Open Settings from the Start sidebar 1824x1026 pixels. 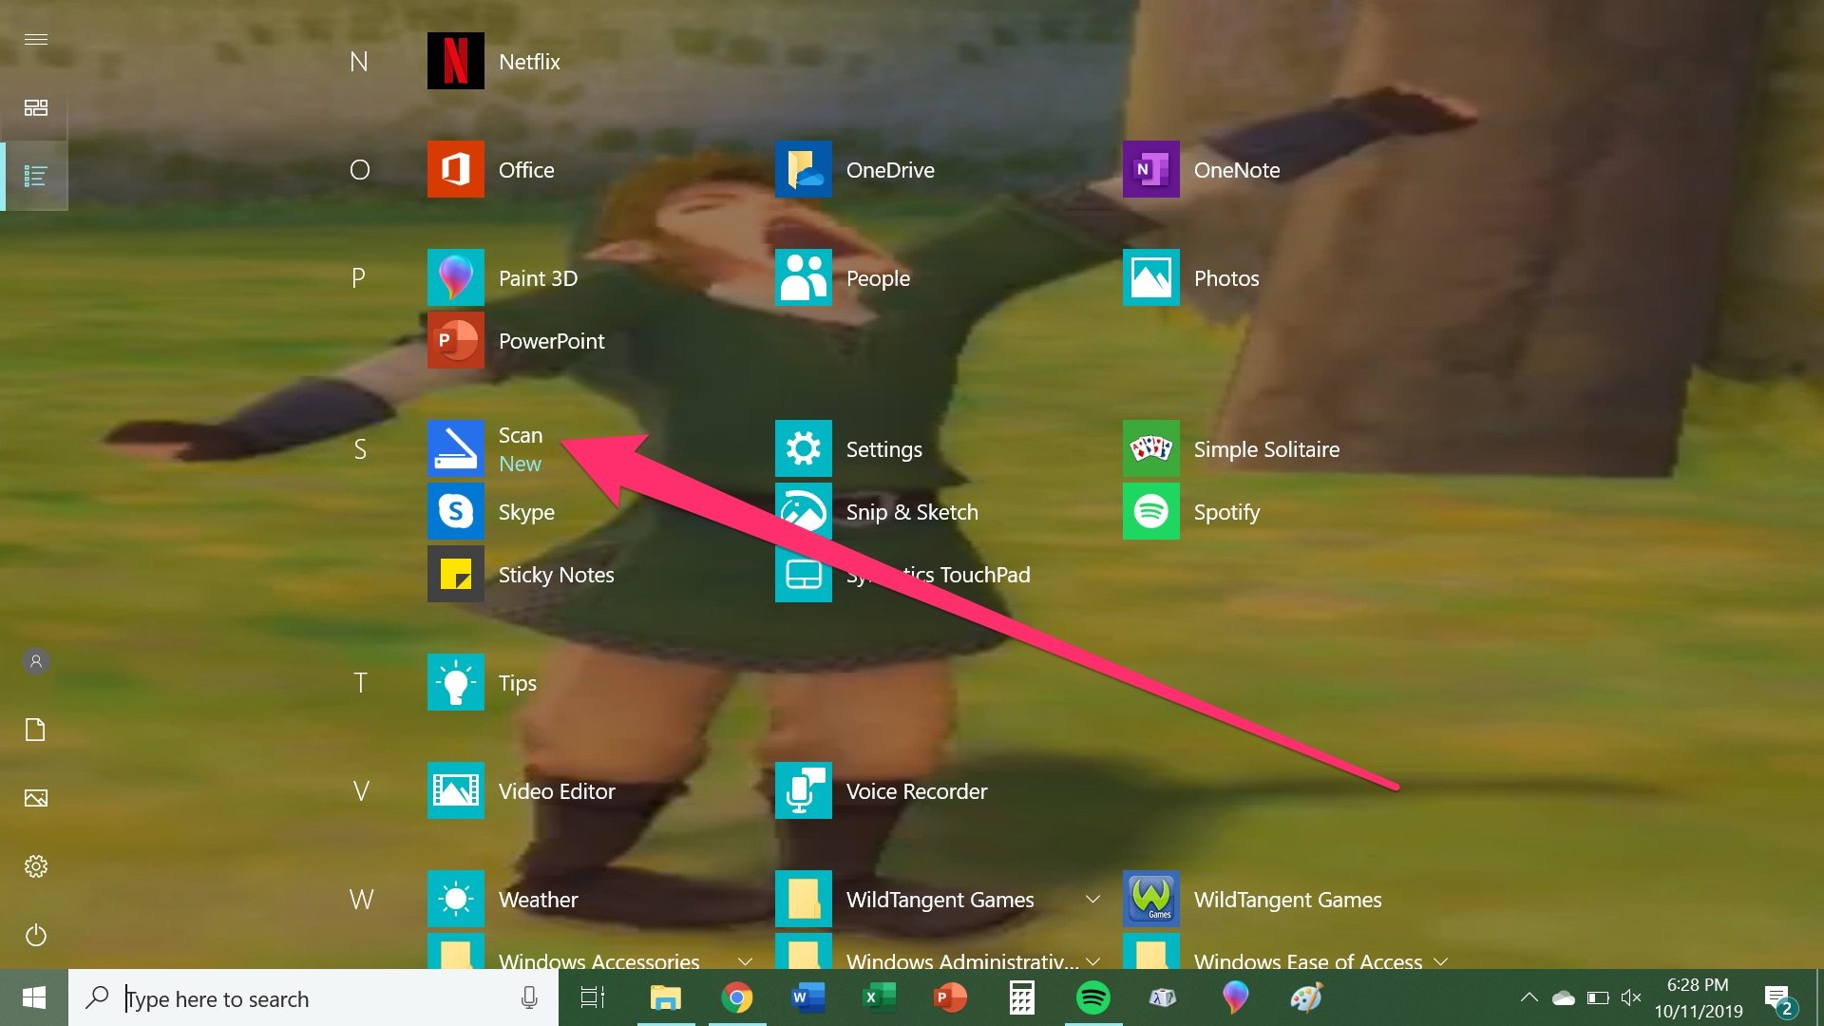pos(36,865)
